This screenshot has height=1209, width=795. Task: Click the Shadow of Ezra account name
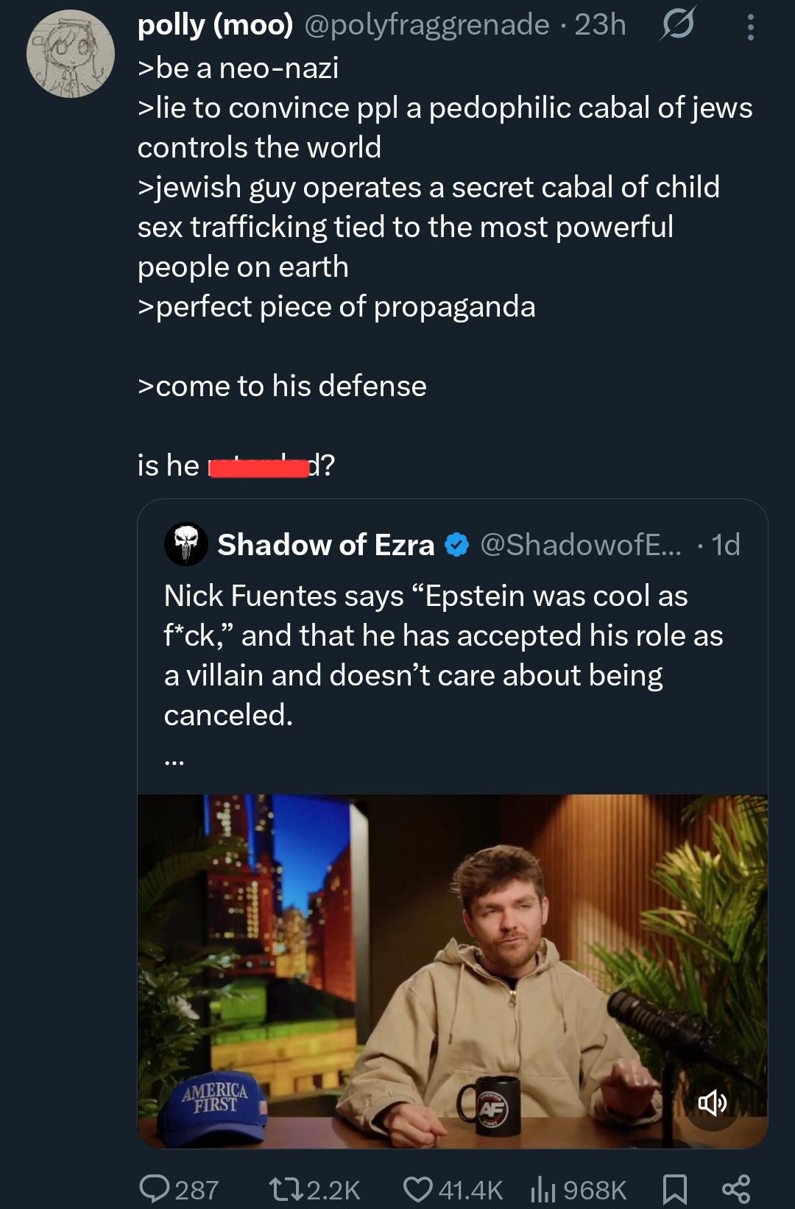coord(326,545)
